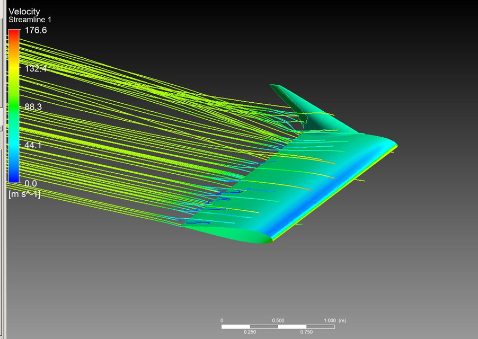This screenshot has width=478, height=339.
Task: Select the maximum value 176.6 on legend
Action: coord(35,30)
